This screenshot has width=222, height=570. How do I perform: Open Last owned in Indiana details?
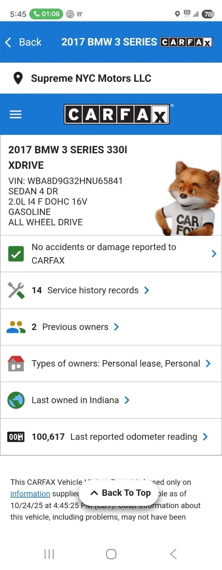pos(111,400)
